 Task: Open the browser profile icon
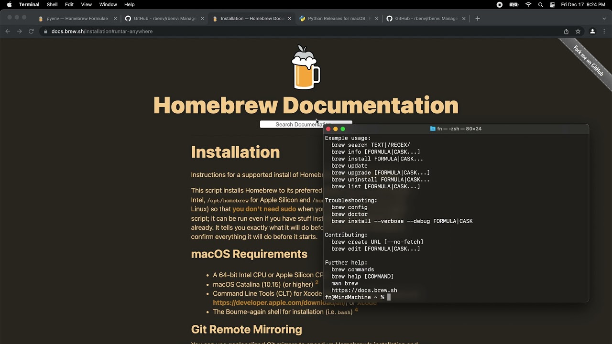pyautogui.click(x=592, y=32)
